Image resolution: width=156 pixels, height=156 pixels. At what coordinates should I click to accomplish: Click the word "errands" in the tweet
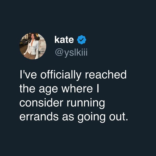point(39,116)
